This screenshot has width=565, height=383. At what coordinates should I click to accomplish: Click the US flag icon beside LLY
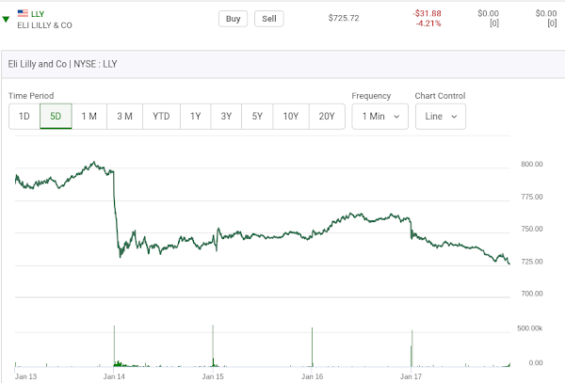coord(23,13)
